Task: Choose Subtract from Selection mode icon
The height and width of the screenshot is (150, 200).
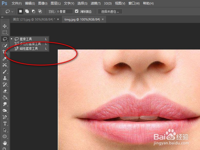Action: point(33,11)
